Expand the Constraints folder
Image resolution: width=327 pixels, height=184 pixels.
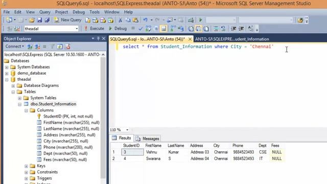26,172
